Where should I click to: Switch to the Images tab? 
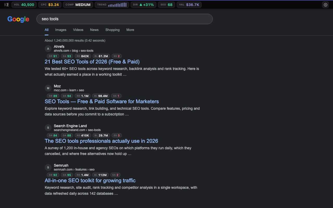point(61,30)
